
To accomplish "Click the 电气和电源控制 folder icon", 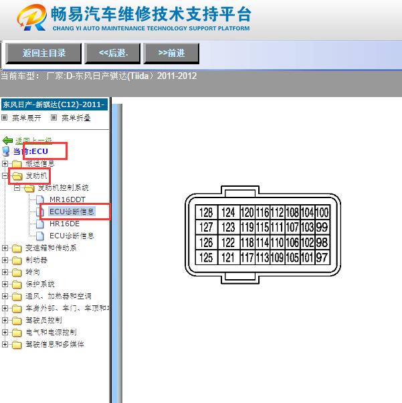I will point(17,333).
